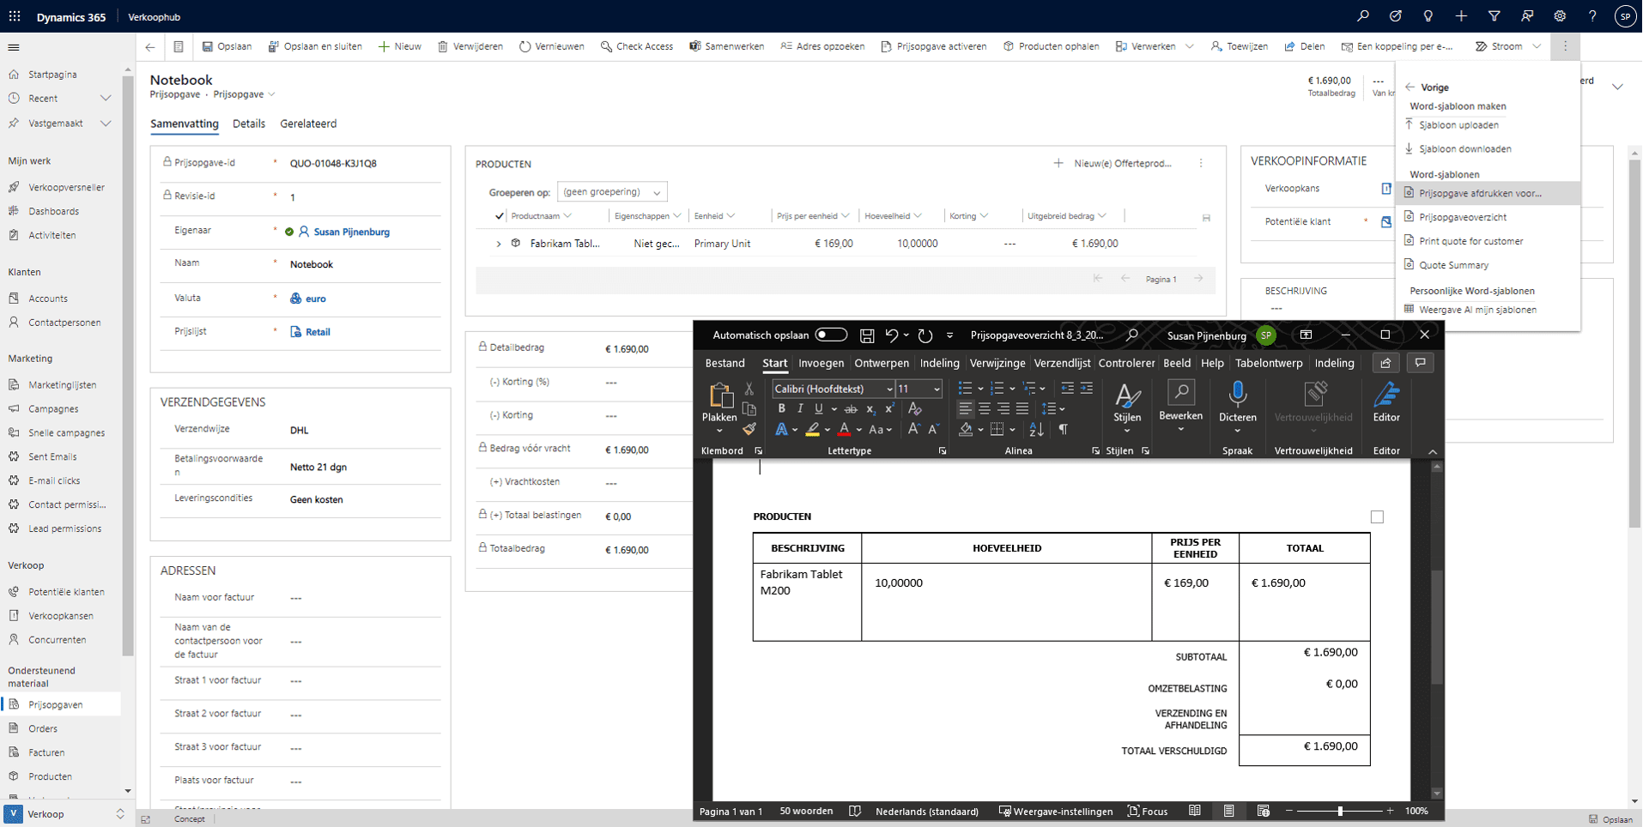The height and width of the screenshot is (827, 1643).
Task: Adjust the Word zoom slider handle
Action: click(1340, 811)
